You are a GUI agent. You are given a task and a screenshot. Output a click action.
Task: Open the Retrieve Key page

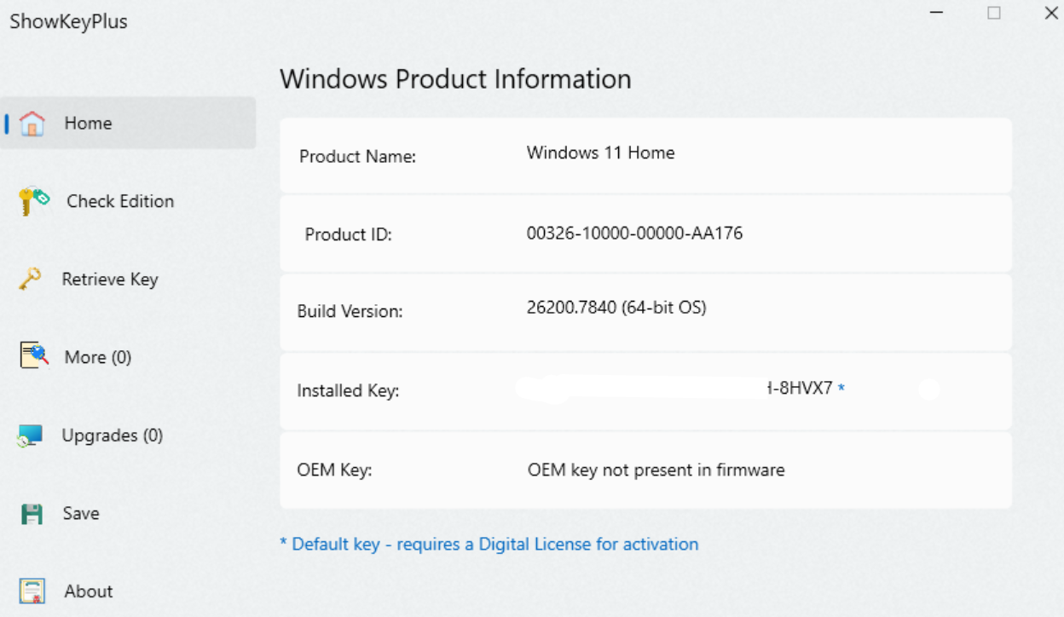click(110, 280)
